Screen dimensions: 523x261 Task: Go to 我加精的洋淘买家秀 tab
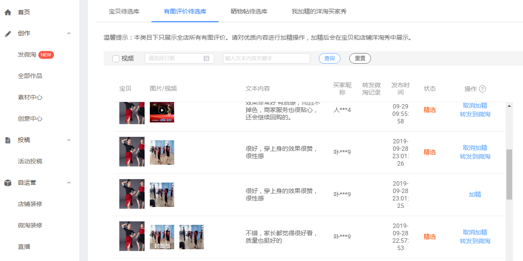pos(319,11)
